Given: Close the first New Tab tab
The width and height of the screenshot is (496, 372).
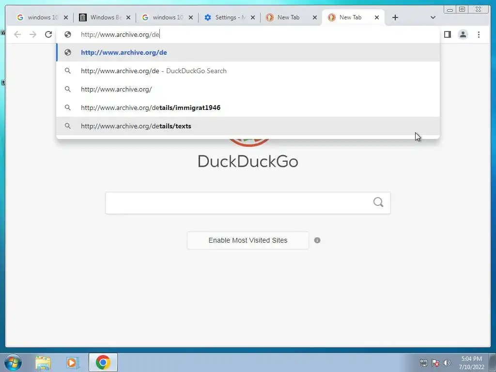Looking at the screenshot, I should coord(315,17).
